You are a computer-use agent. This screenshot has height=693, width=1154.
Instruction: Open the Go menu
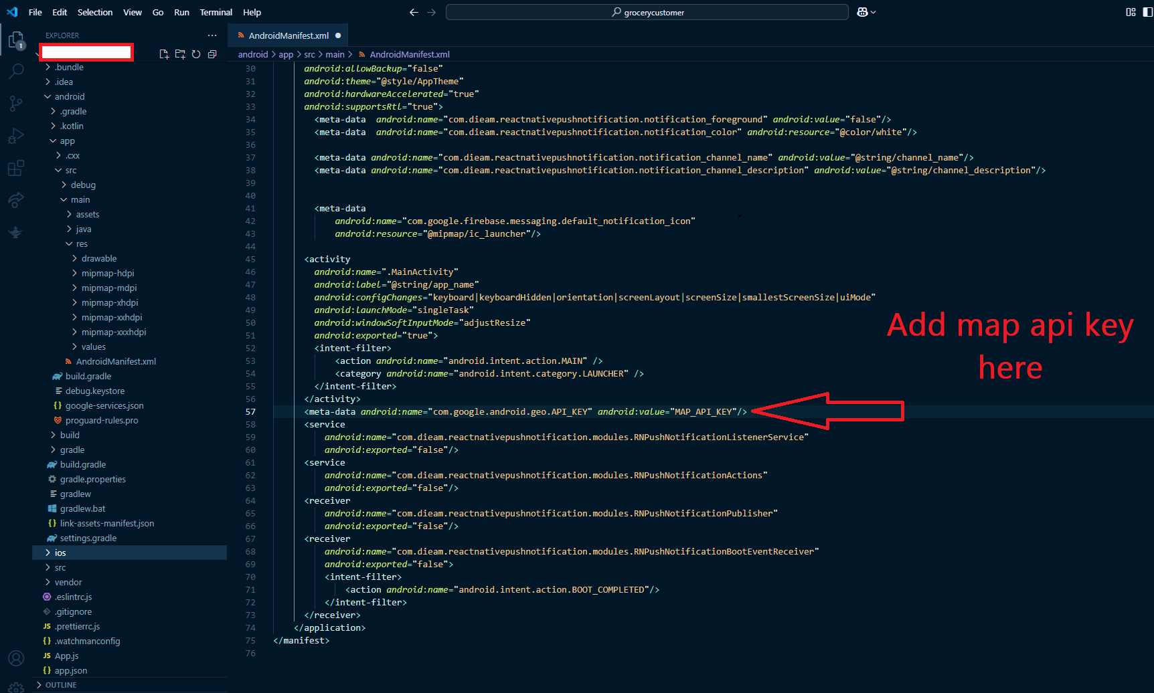158,12
